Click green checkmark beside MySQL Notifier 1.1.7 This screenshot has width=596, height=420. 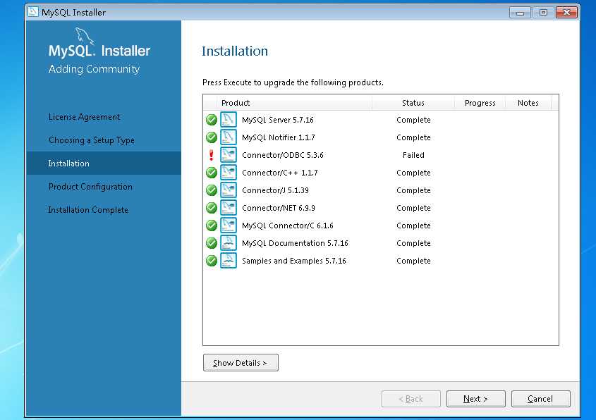212,137
